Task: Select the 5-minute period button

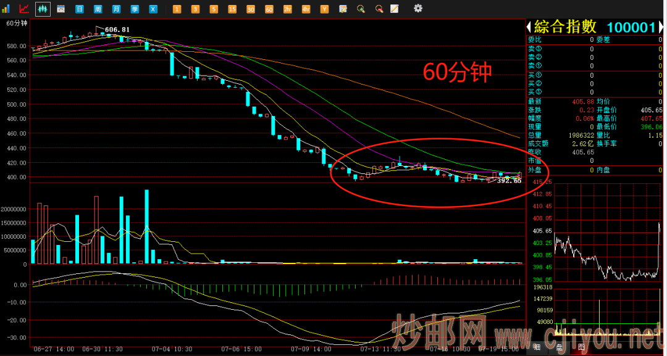Action: [214, 9]
